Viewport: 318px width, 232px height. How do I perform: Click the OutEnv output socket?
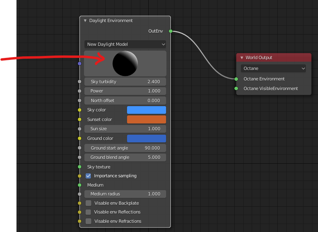click(x=170, y=31)
